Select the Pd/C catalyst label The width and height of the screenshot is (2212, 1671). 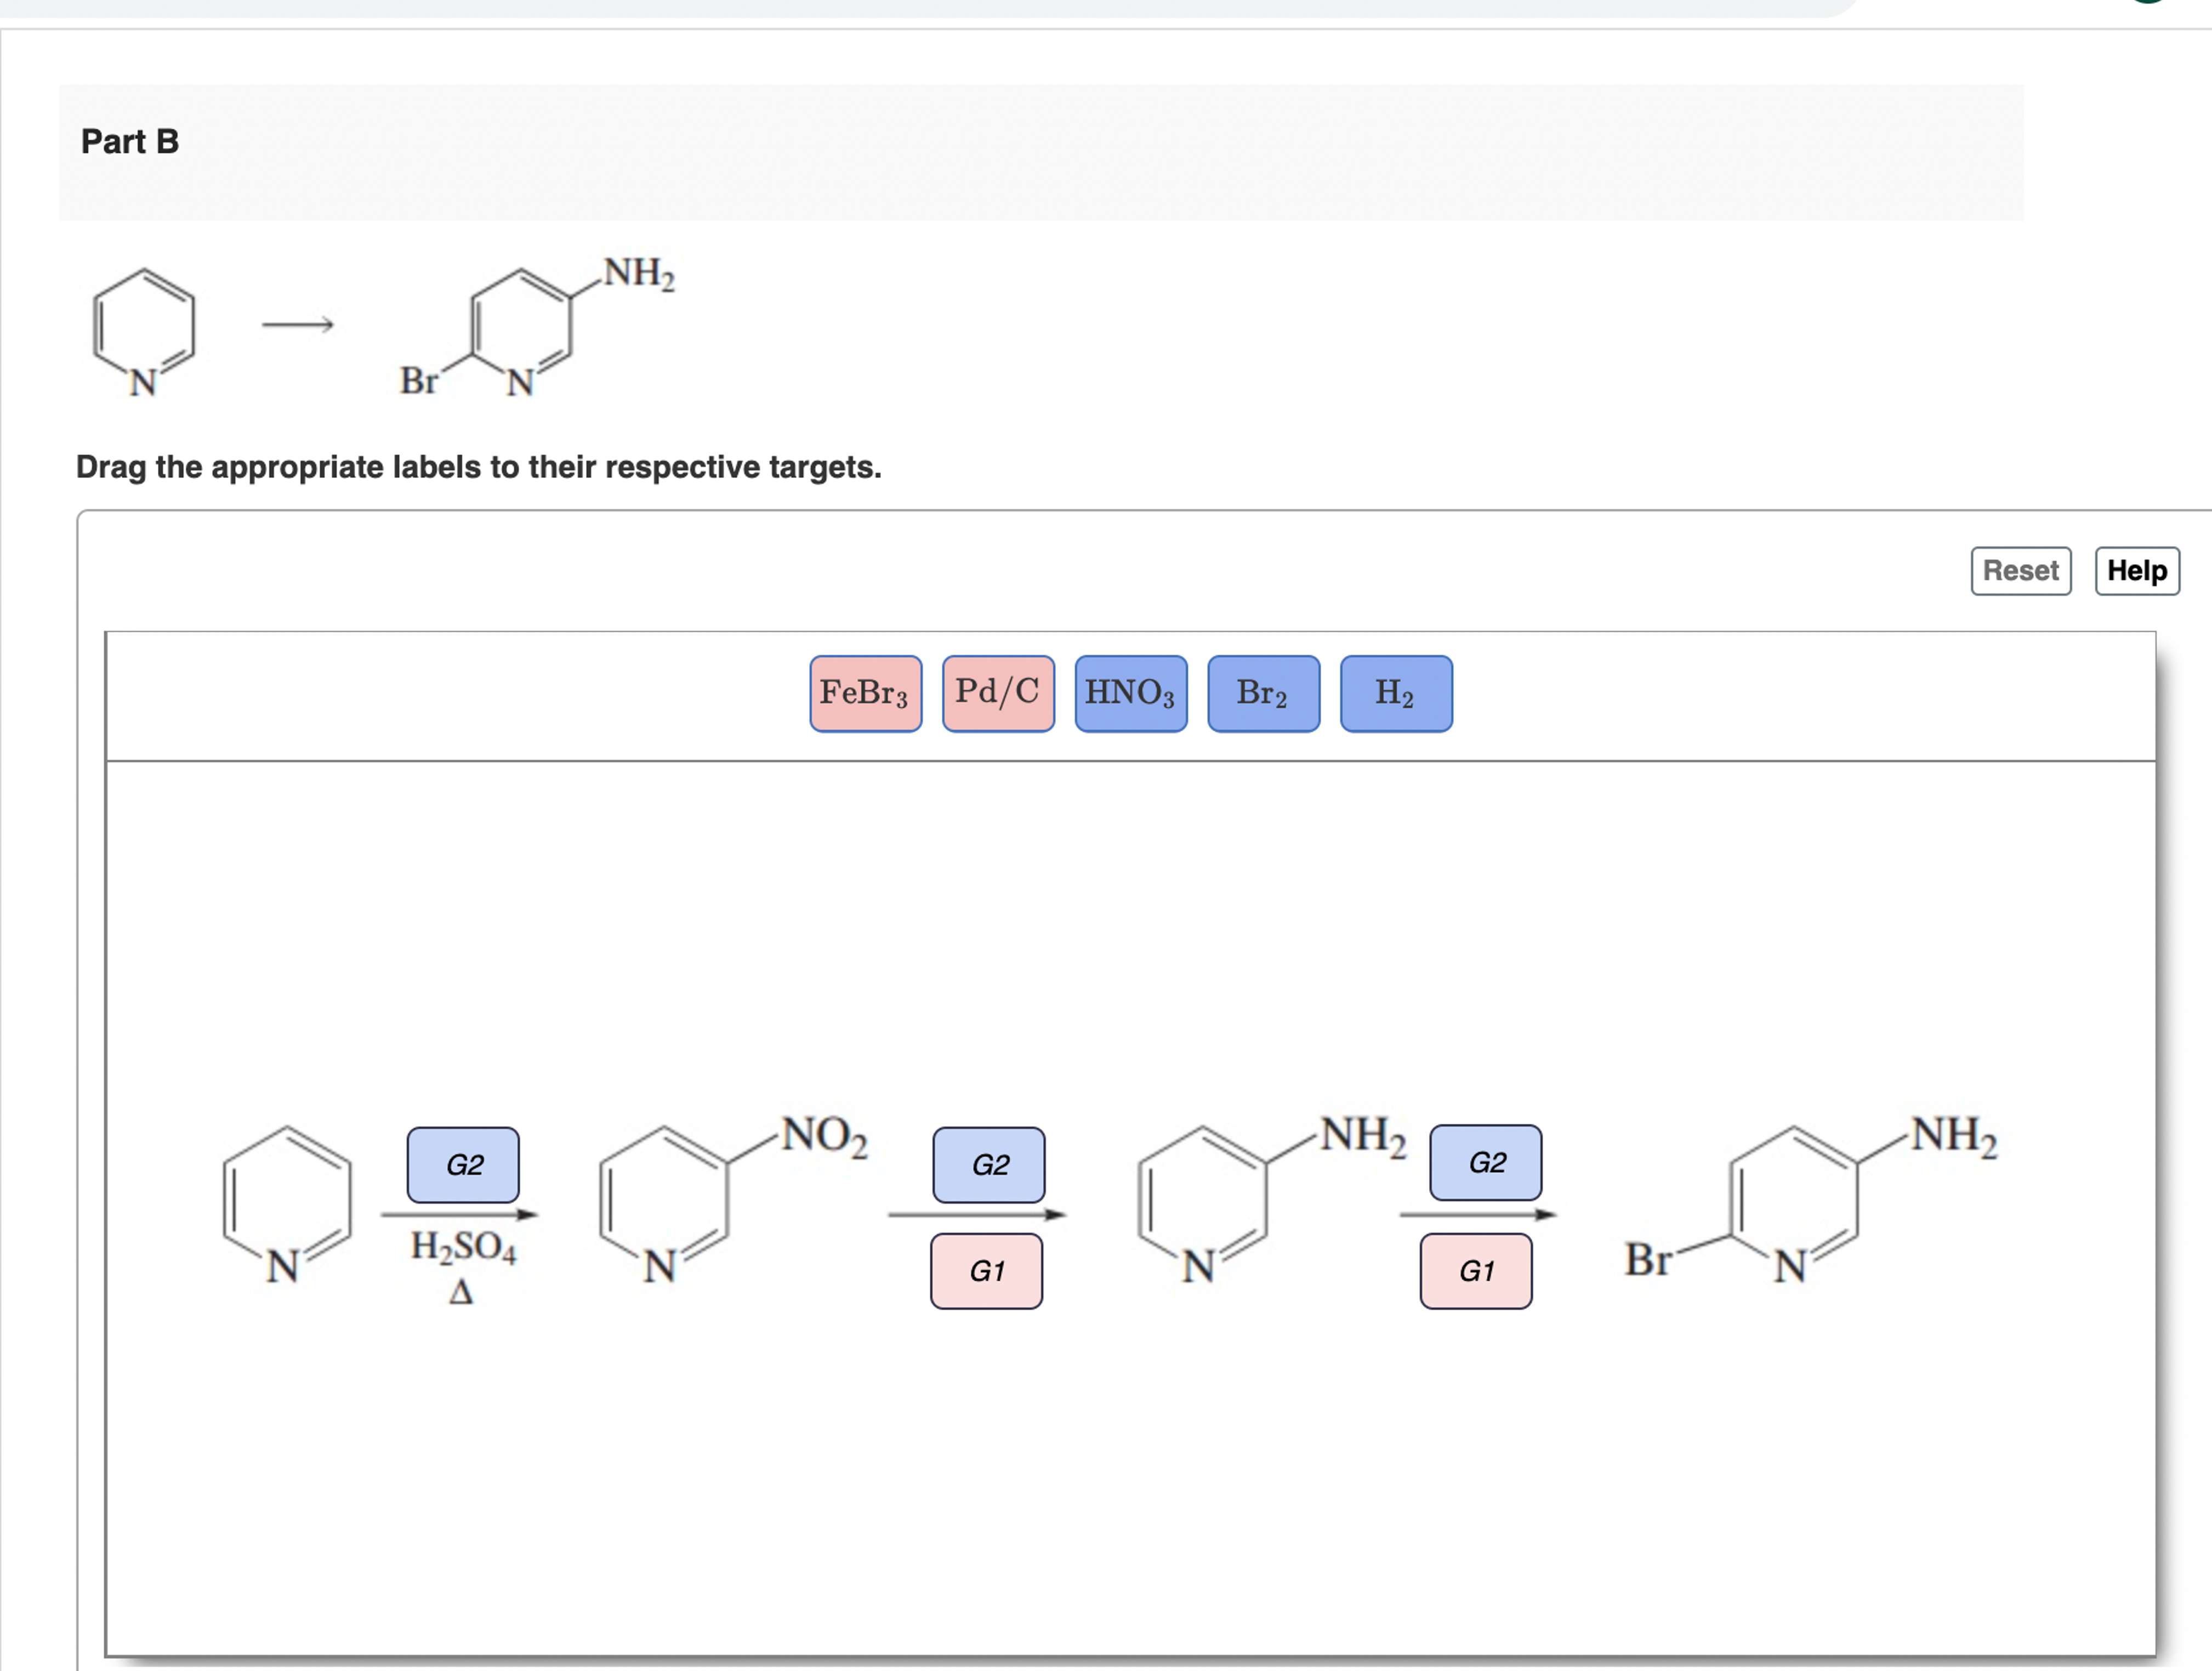[998, 693]
